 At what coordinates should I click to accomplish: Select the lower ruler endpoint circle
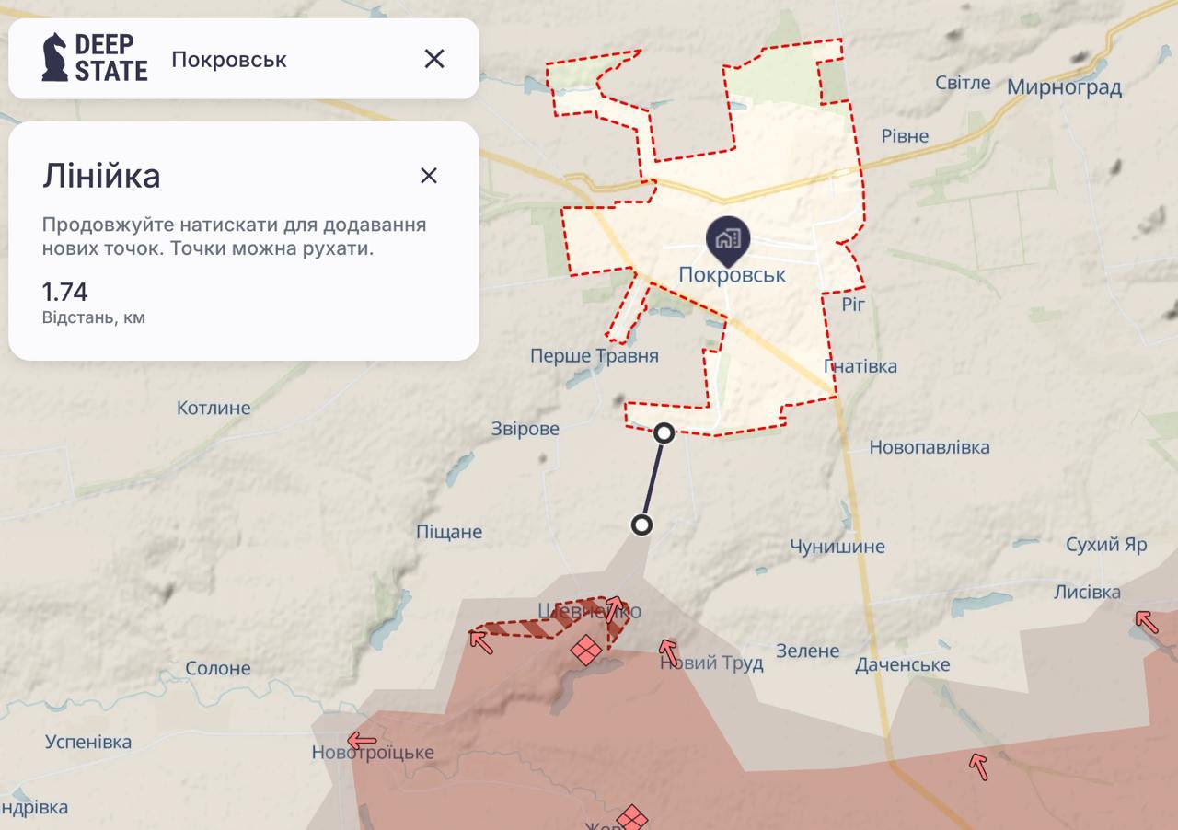pyautogui.click(x=641, y=525)
